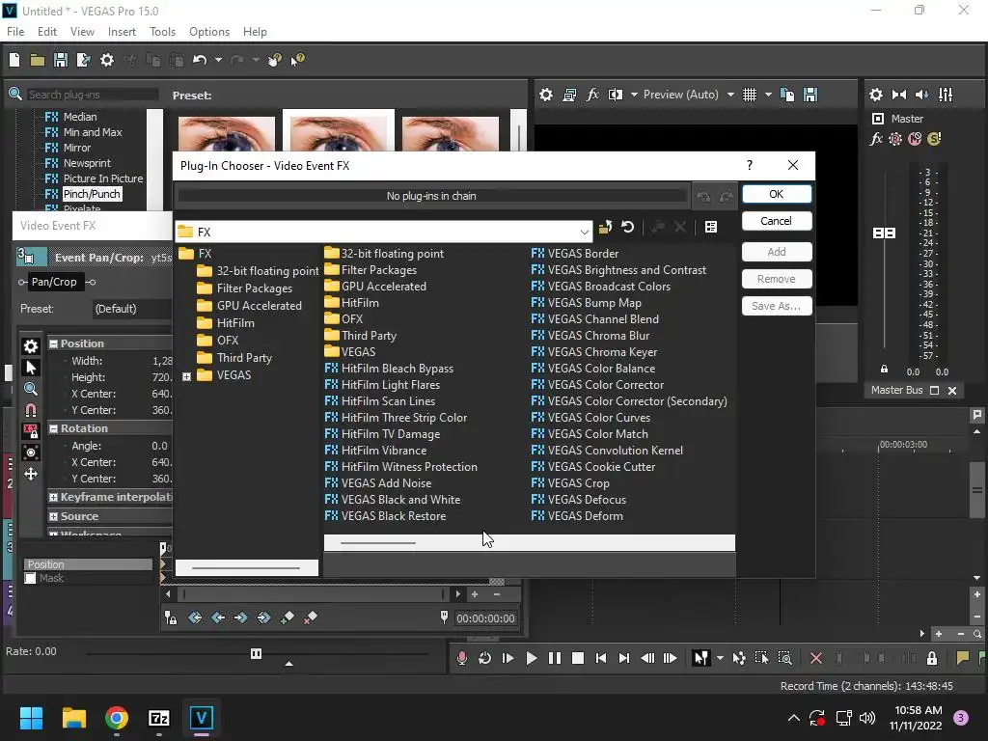Open the View menu
Image resolution: width=988 pixels, height=741 pixels.
pos(82,32)
